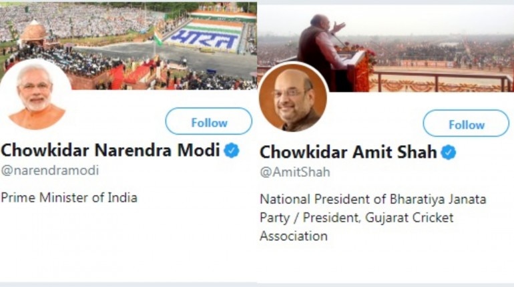Select the Prime Minister of India bio text

[69, 197]
